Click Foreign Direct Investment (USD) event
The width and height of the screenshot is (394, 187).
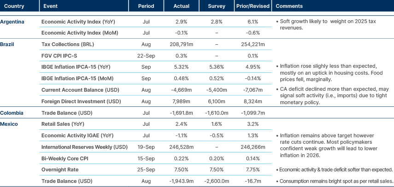click(78, 101)
